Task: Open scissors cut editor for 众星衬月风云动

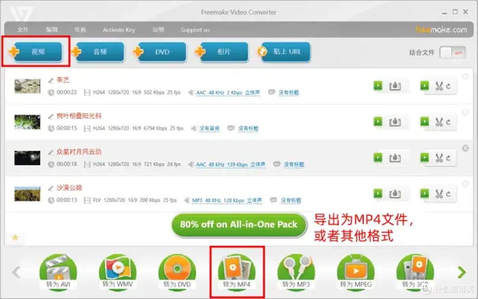Action: pyautogui.click(x=439, y=158)
